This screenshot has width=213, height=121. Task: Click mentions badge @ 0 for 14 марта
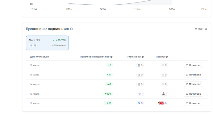click(140, 84)
